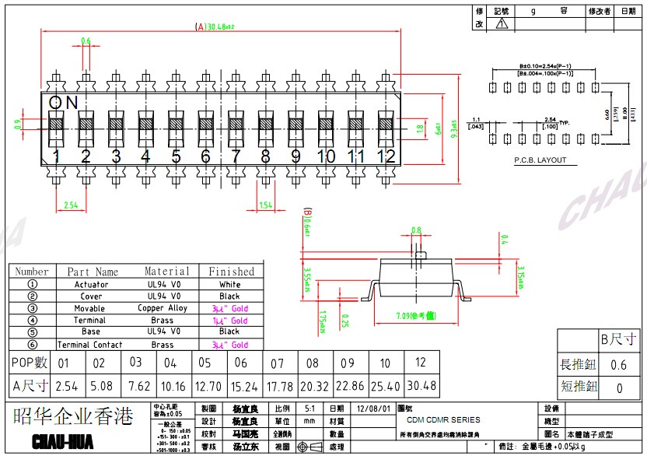This screenshot has height=456, width=647.
Task: Click the top-right pad in the P.C.B. layout
Action: pyautogui.click(x=595, y=88)
